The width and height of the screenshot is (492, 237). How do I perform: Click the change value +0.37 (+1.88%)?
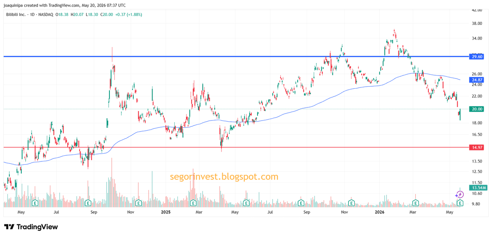[130, 14]
